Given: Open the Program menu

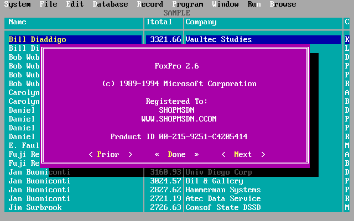Looking at the screenshot, I should pos(188,4).
